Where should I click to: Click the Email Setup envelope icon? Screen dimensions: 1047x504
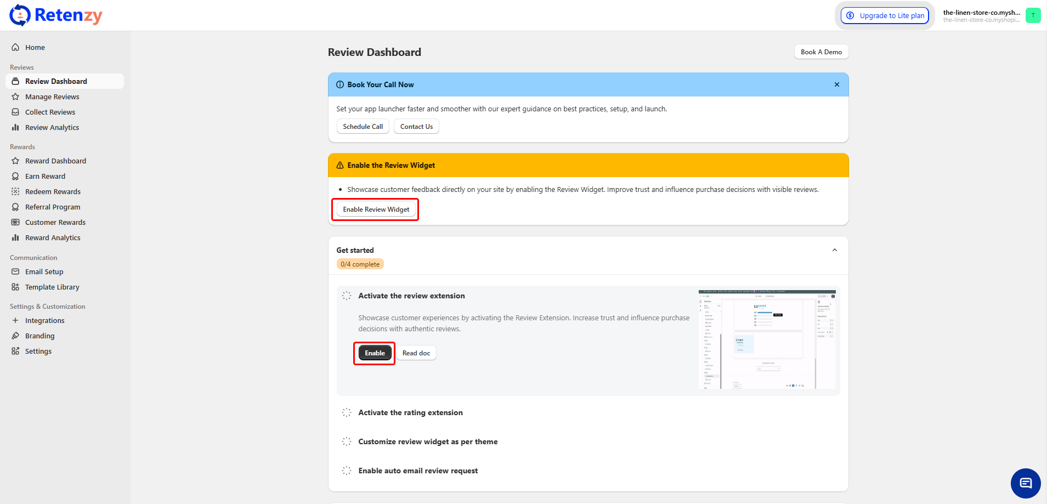15,271
